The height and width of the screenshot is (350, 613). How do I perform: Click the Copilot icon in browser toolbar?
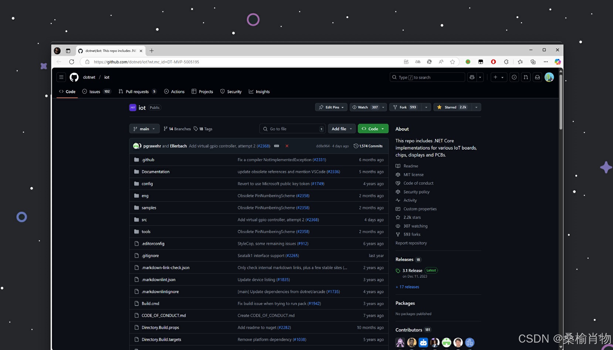coord(558,62)
